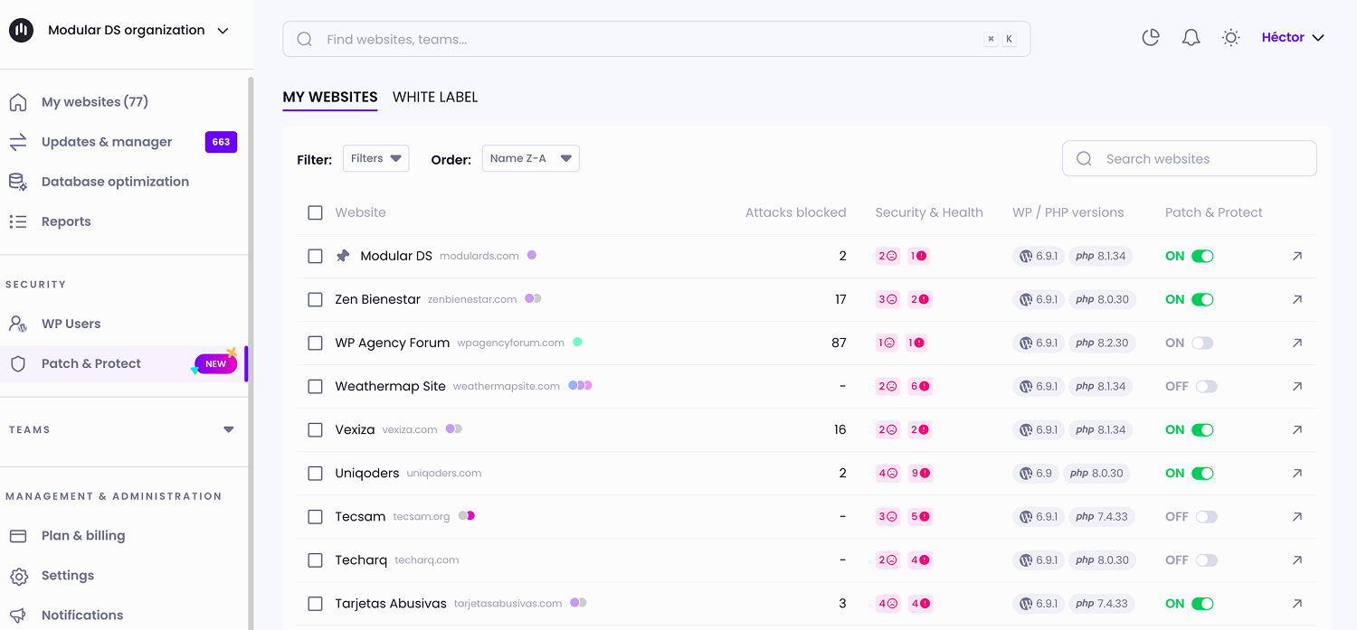Switch to the White Label tab
The width and height of the screenshot is (1357, 630).
pyautogui.click(x=435, y=97)
